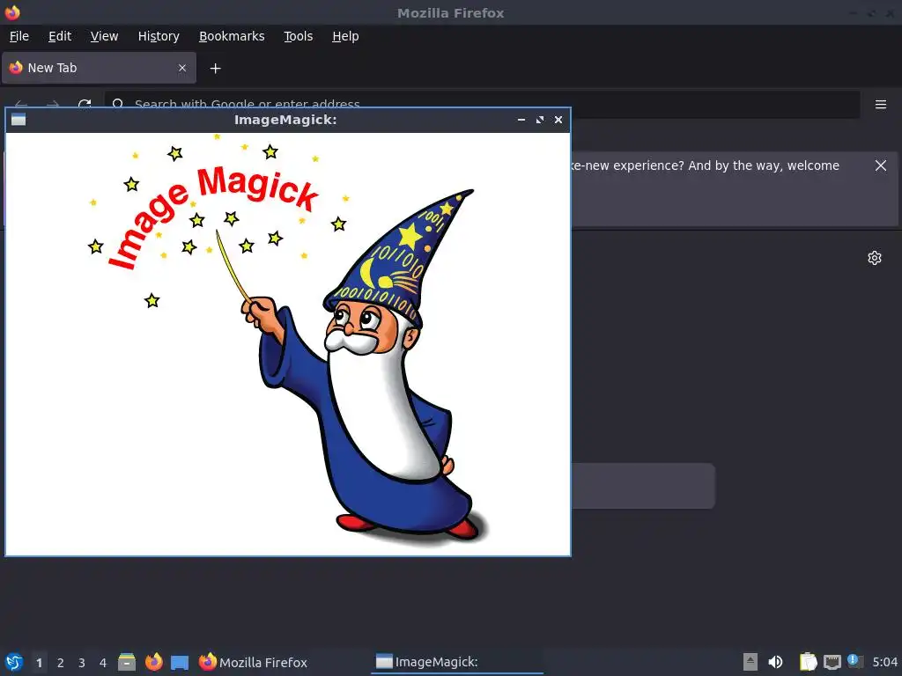Screen dimensions: 902x676
Task: Open the Tools menu in Firefox
Action: pyautogui.click(x=298, y=36)
